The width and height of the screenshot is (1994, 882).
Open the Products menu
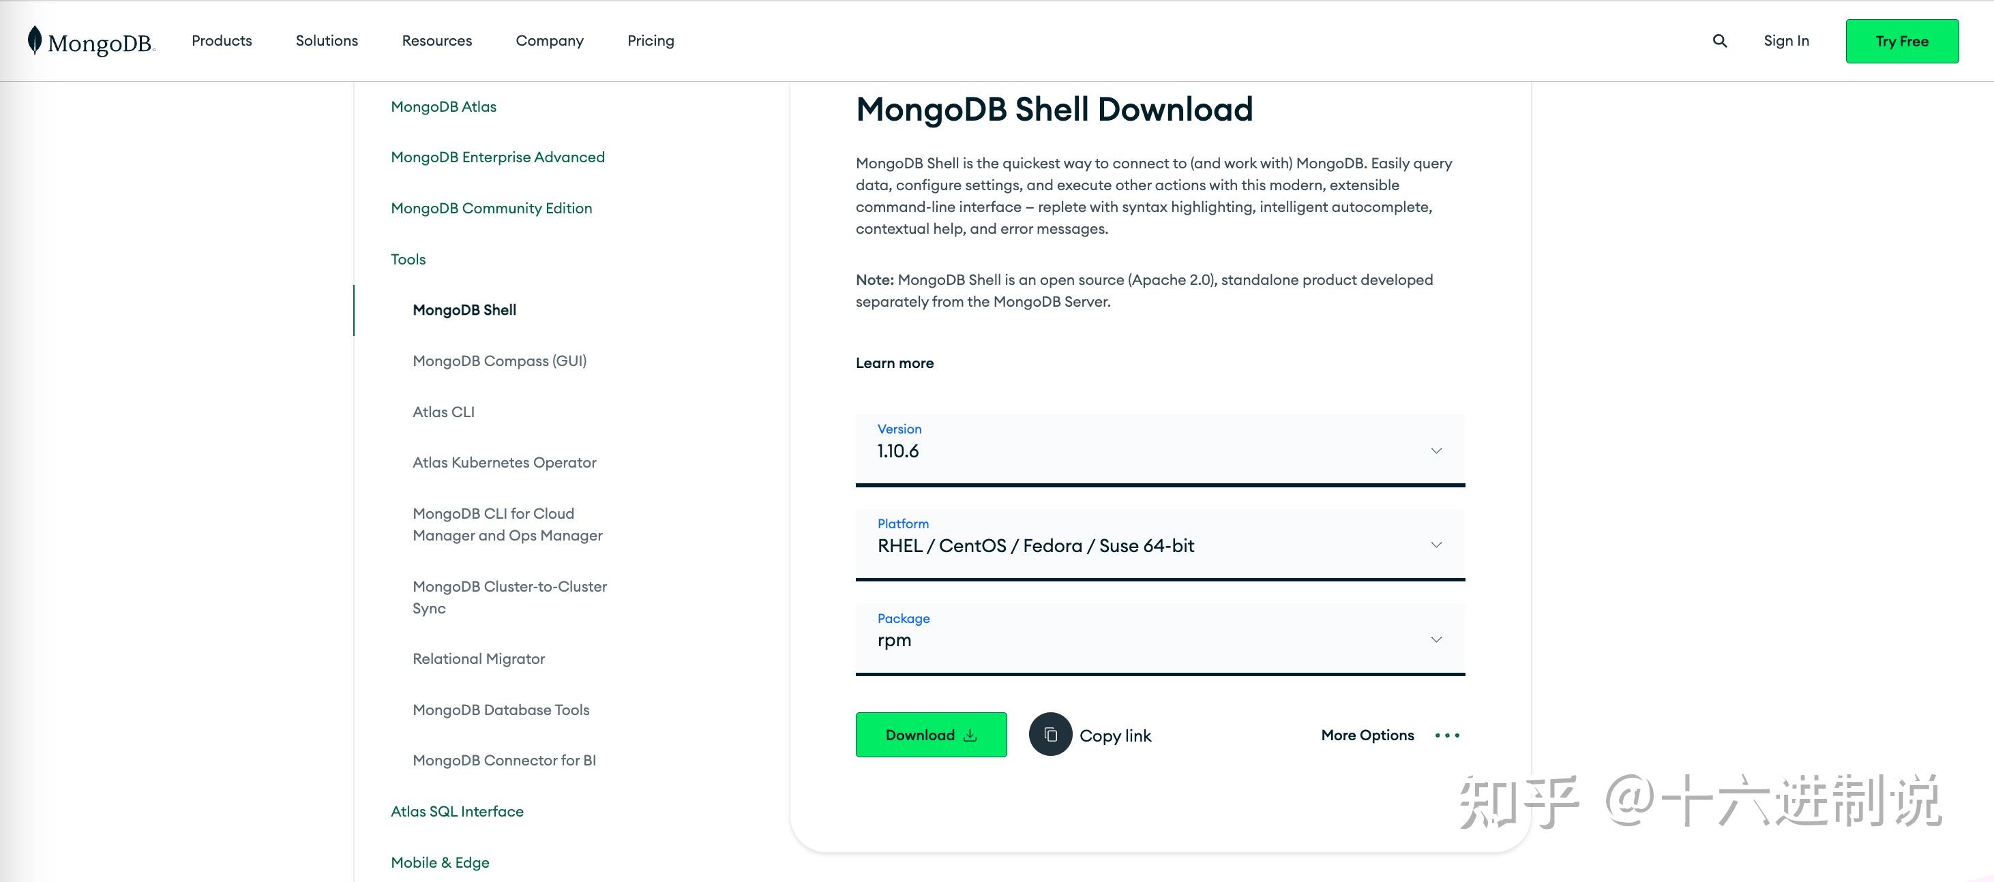222,40
